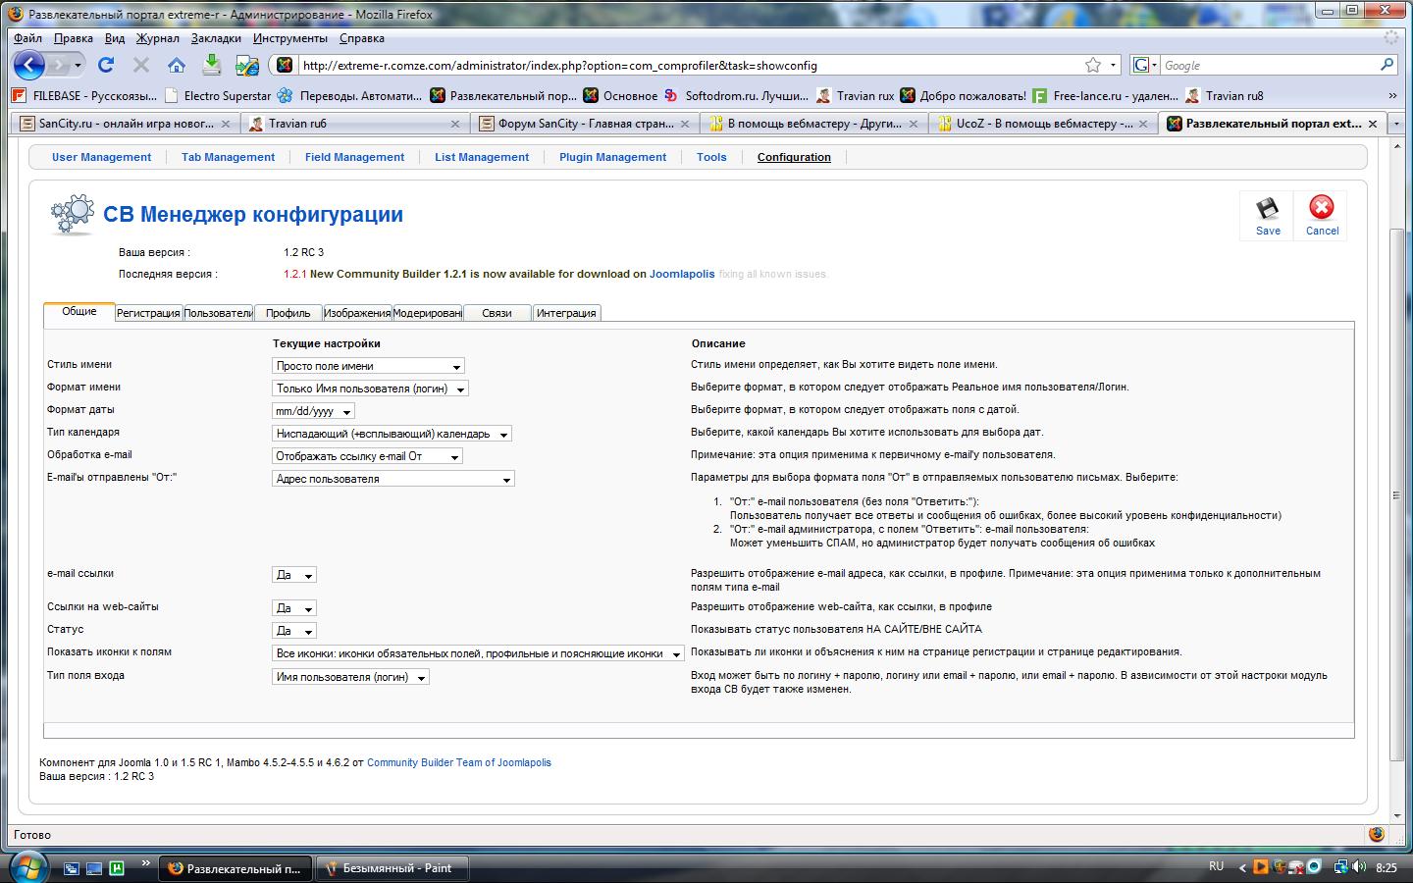Open the e-mail ссылки Да dropdown
1413x883 pixels.
pos(294,575)
